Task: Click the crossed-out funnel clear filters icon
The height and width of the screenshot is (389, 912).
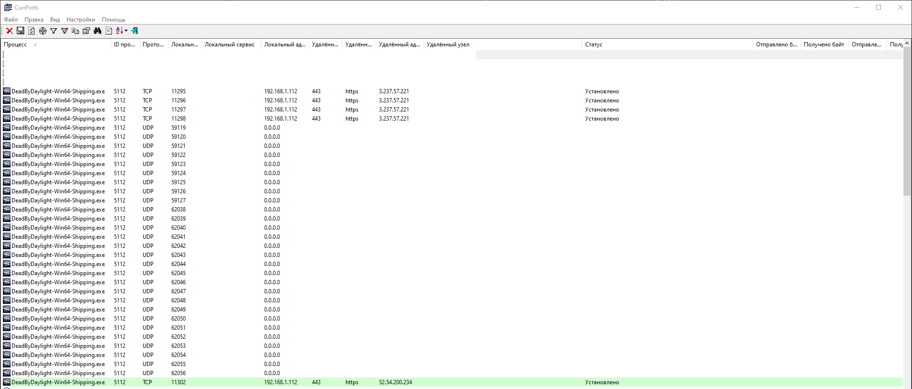Action: pos(65,31)
